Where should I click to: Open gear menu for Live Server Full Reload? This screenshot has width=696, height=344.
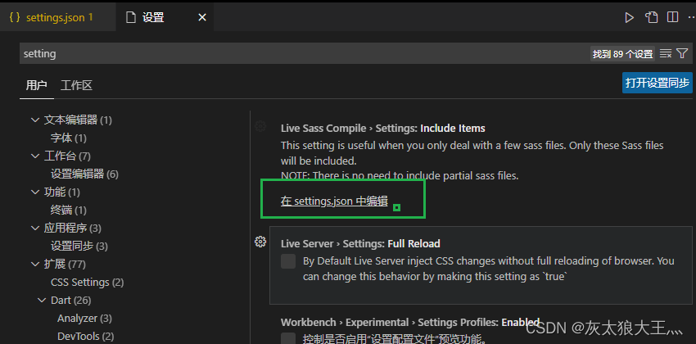[x=260, y=242]
